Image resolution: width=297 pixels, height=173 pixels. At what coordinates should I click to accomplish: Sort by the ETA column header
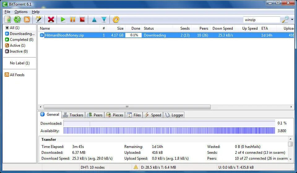click(x=268, y=28)
